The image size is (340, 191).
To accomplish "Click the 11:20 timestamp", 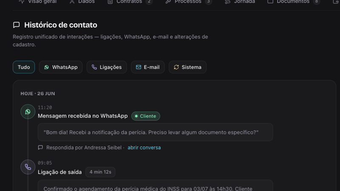I will click(x=45, y=107).
